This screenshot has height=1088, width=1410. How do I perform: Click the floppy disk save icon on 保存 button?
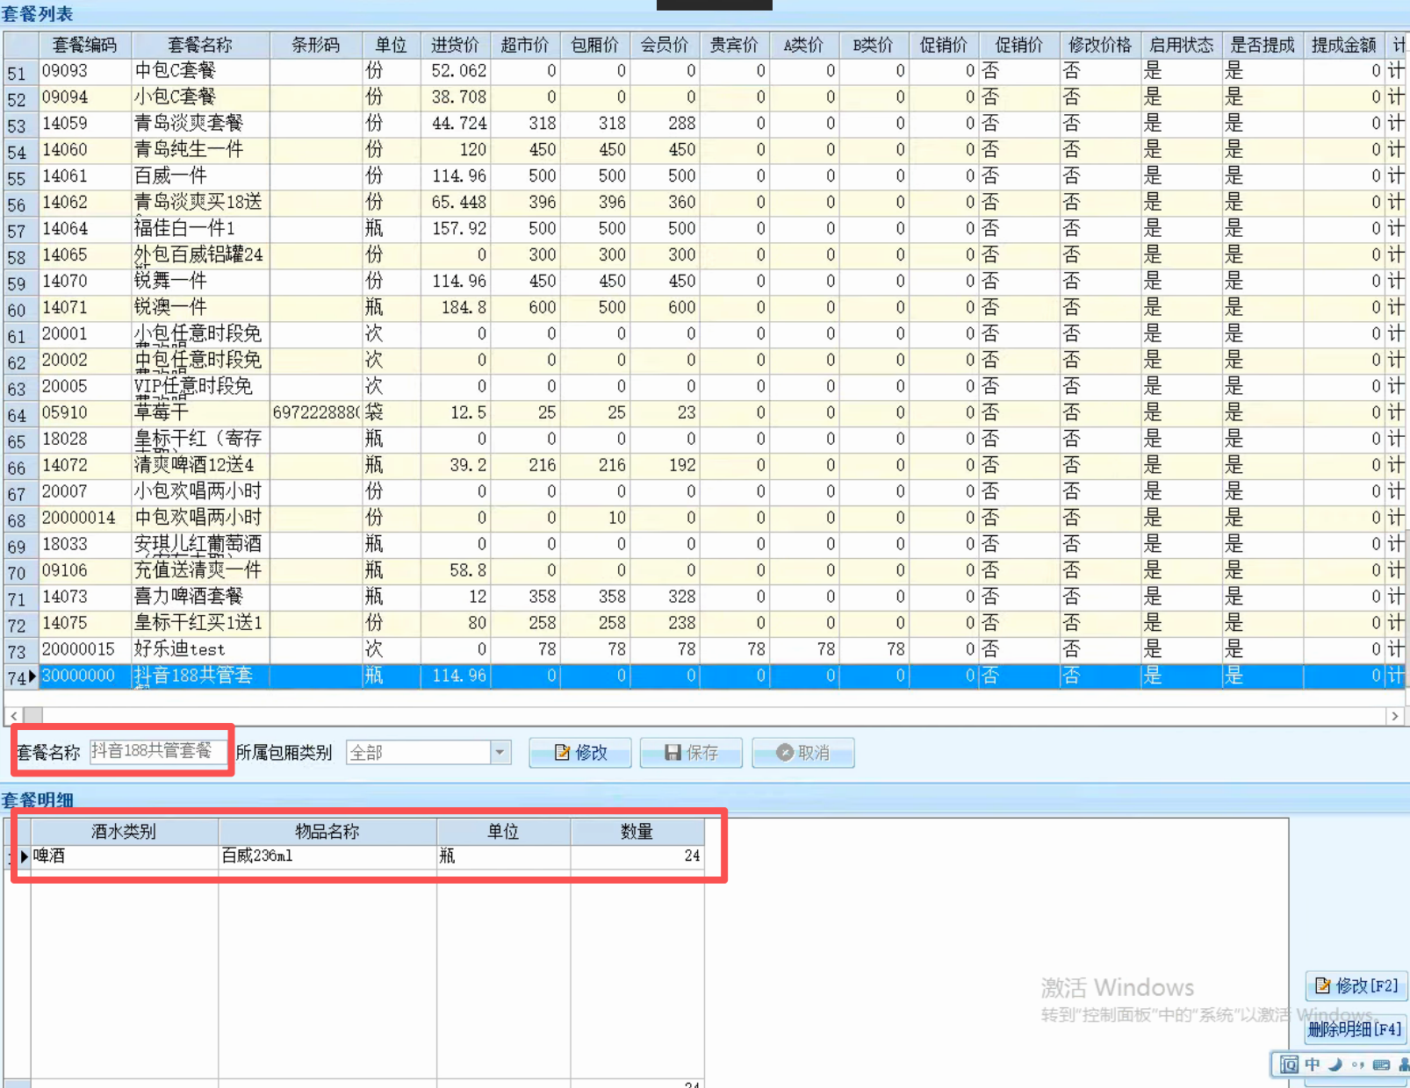[x=673, y=752]
